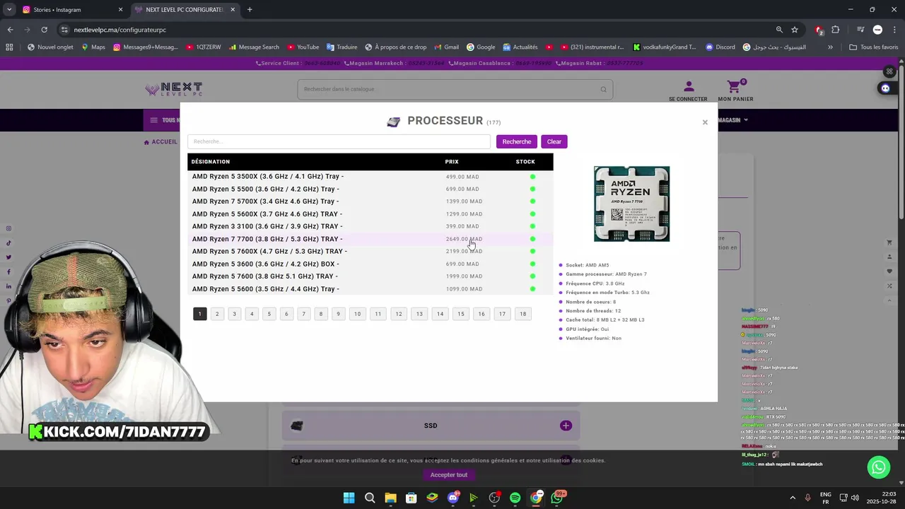Open the Tous les favoris folder
905x509 pixels.
(873, 47)
